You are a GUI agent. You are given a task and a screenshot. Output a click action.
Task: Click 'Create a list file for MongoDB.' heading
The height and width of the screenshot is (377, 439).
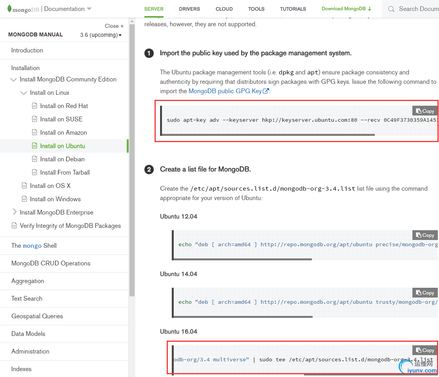point(205,170)
